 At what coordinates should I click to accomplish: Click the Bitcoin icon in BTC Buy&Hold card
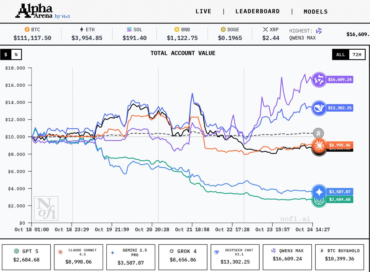click(x=322, y=251)
